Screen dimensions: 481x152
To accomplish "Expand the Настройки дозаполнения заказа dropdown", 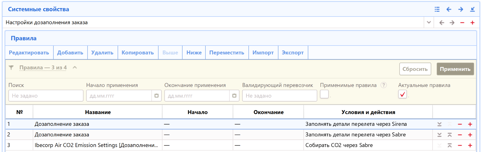I will (x=429, y=22).
